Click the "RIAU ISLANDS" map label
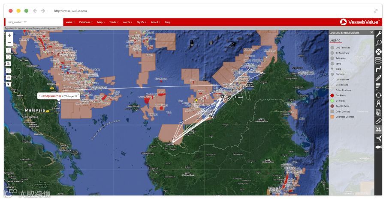The image size is (386, 201). [x=134, y=106]
